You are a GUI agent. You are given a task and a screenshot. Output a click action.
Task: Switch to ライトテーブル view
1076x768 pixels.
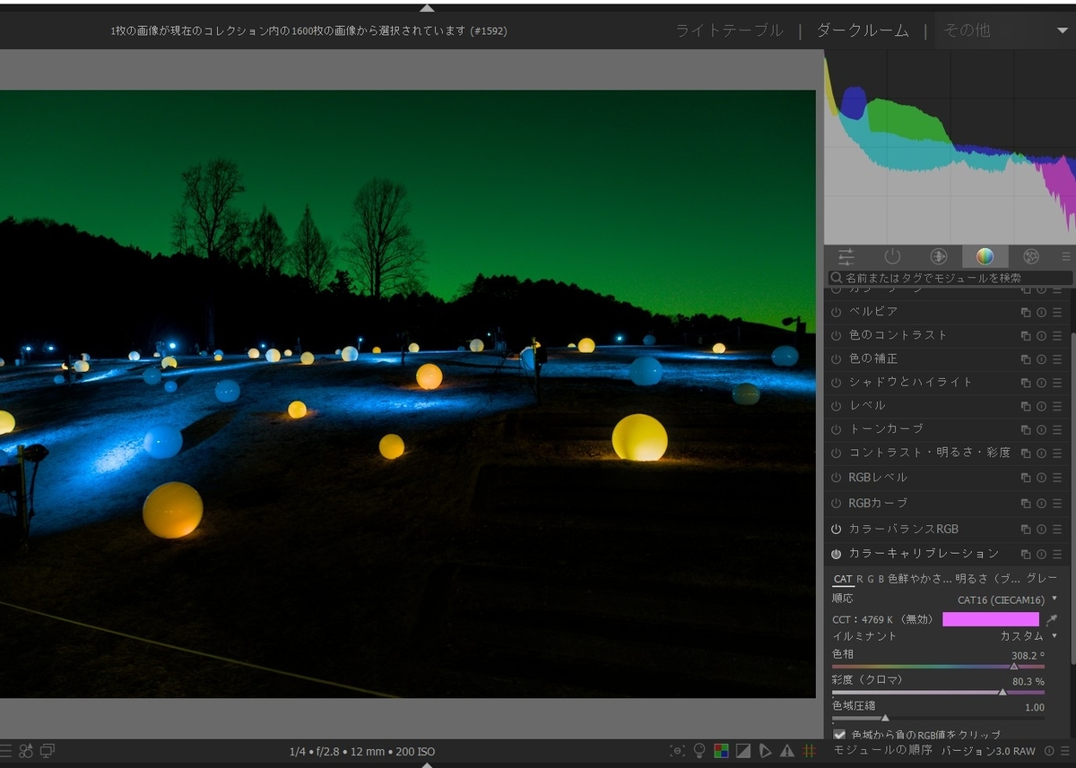click(x=729, y=30)
